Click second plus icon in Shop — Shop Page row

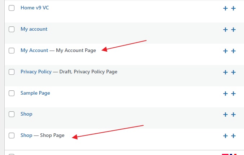(233, 136)
